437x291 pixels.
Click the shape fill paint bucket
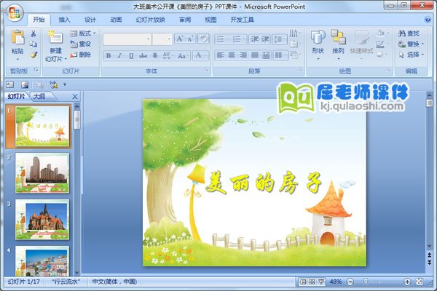380,33
